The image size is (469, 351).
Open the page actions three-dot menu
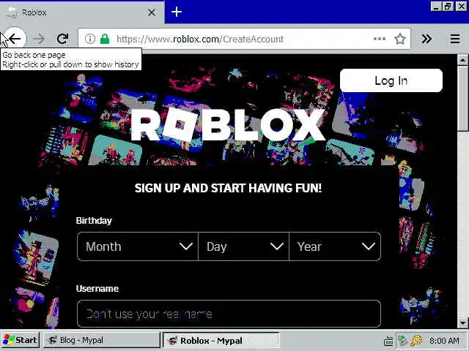(x=380, y=39)
